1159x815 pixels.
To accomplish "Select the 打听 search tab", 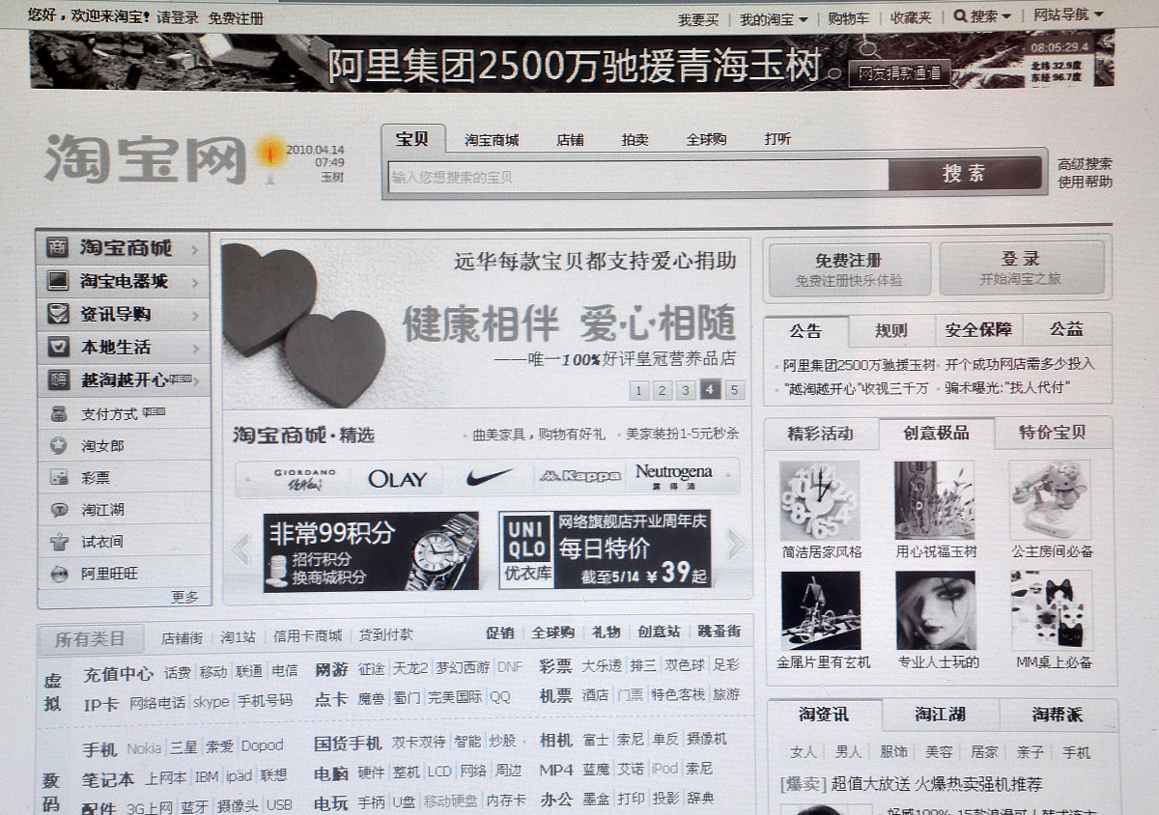I will click(777, 139).
